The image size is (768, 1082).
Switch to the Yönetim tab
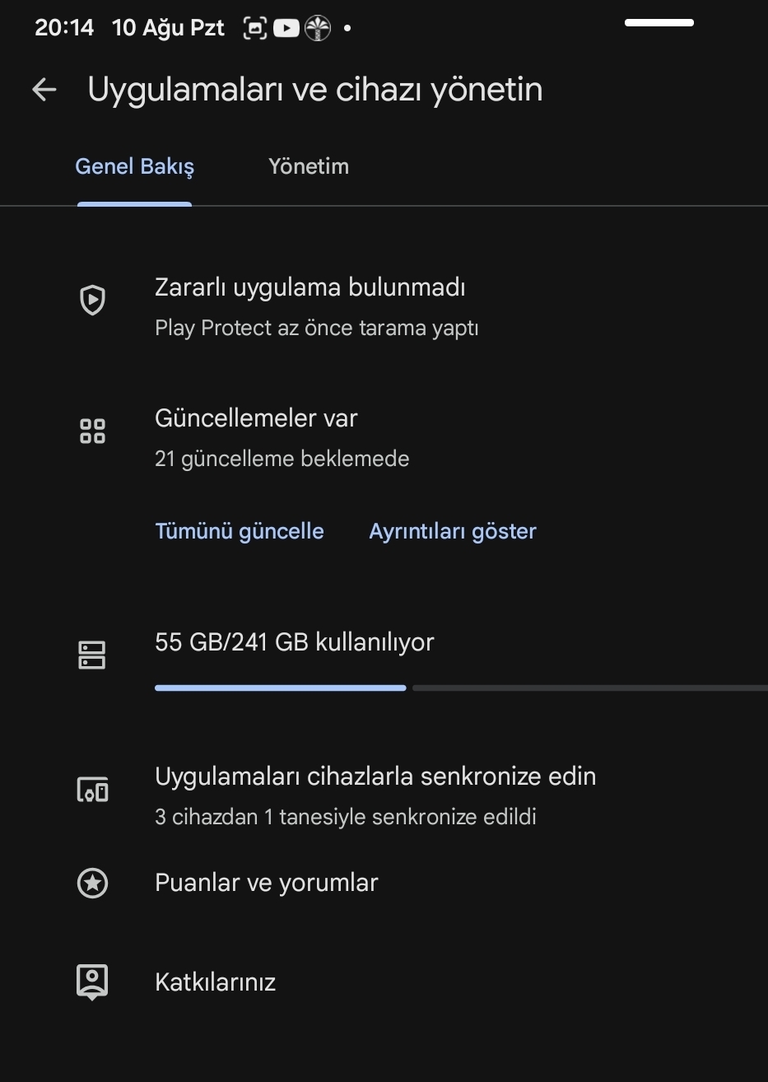(309, 166)
